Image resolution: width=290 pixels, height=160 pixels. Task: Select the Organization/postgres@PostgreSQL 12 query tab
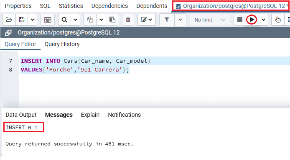coord(231,6)
